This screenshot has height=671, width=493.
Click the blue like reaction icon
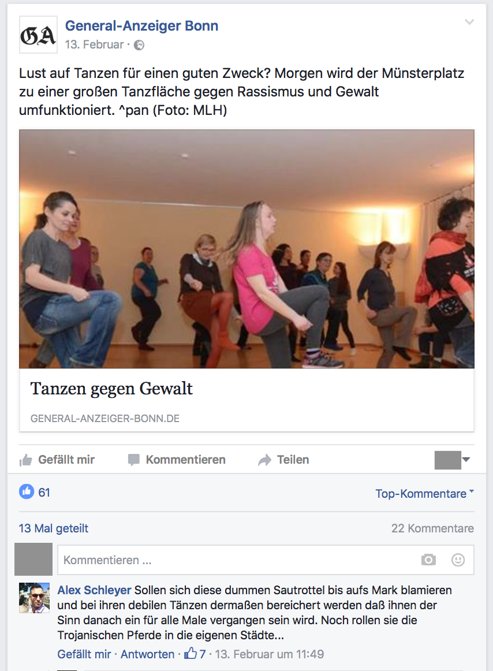tap(27, 491)
